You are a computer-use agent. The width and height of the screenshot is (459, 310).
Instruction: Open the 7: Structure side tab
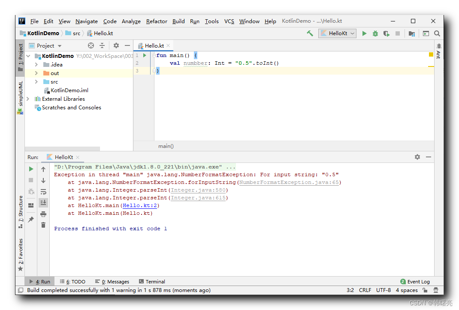pos(20,212)
